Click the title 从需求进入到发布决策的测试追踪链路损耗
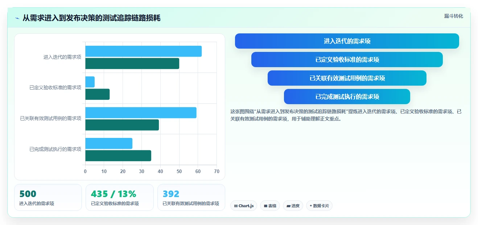 [91, 18]
